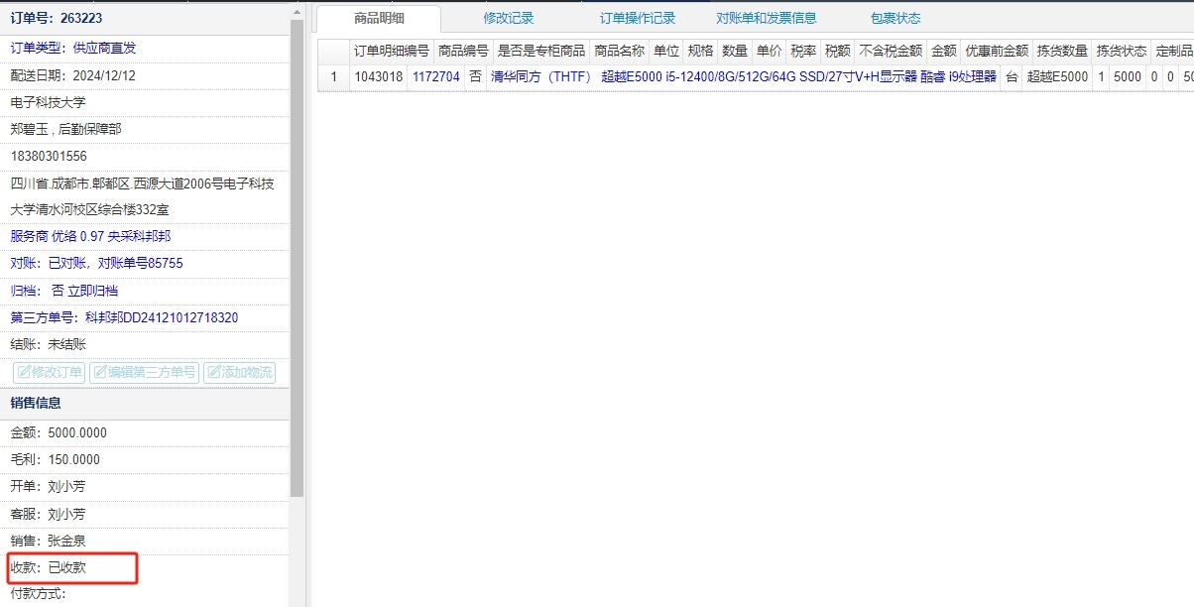Click the 销售: 张金泉 row
The width and height of the screenshot is (1194, 607).
(x=145, y=541)
